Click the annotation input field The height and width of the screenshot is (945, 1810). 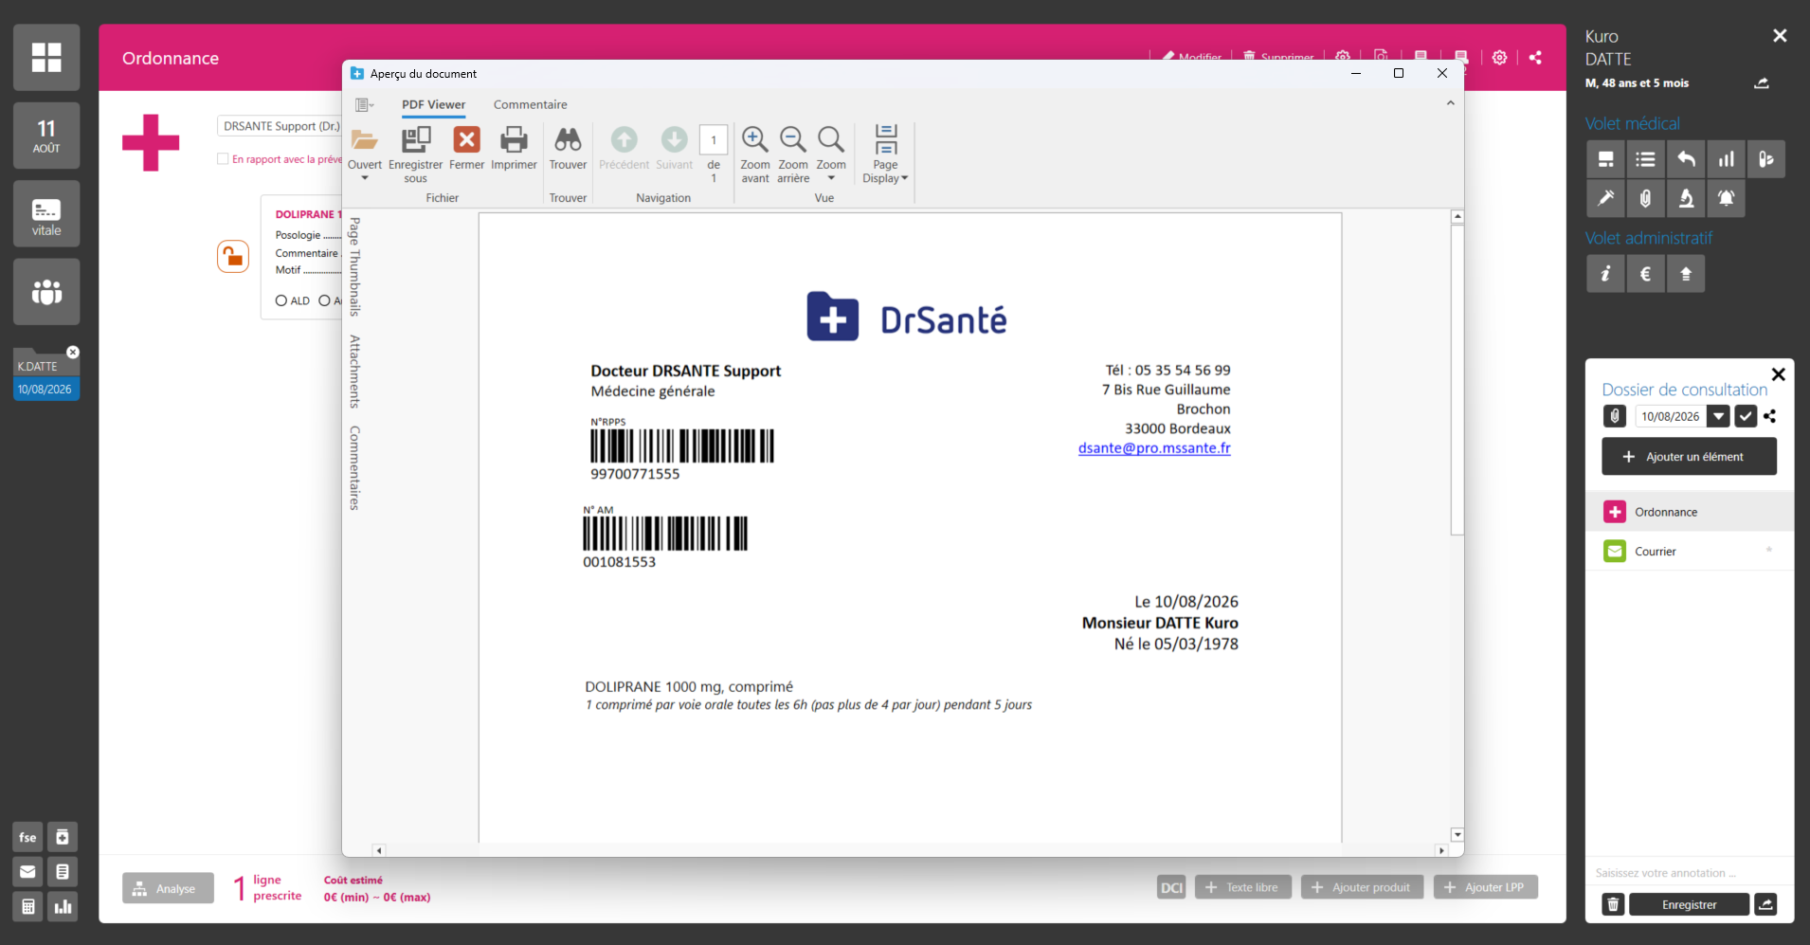pyautogui.click(x=1687, y=873)
